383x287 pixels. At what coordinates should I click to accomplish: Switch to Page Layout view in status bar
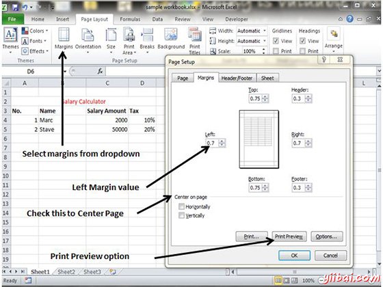287,281
